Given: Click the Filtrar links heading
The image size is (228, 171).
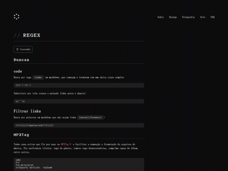Looking at the screenshot, I should 27,111.
